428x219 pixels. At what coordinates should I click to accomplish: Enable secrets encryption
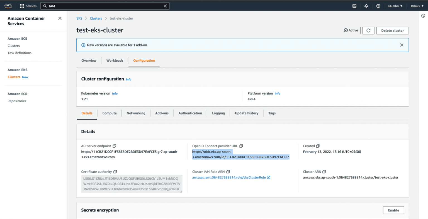393,210
